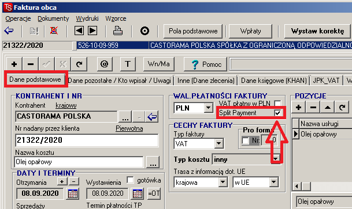Refresh POZYCJE list with arrow button

click(x=342, y=108)
